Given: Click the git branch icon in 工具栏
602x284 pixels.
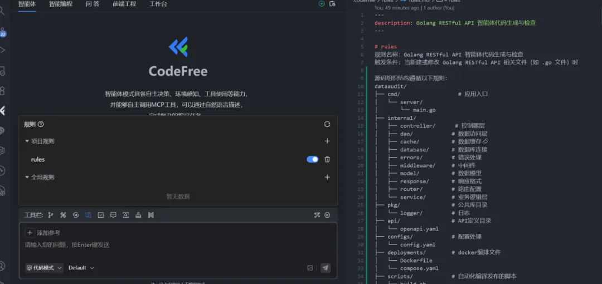Looking at the screenshot, I should coord(50,216).
